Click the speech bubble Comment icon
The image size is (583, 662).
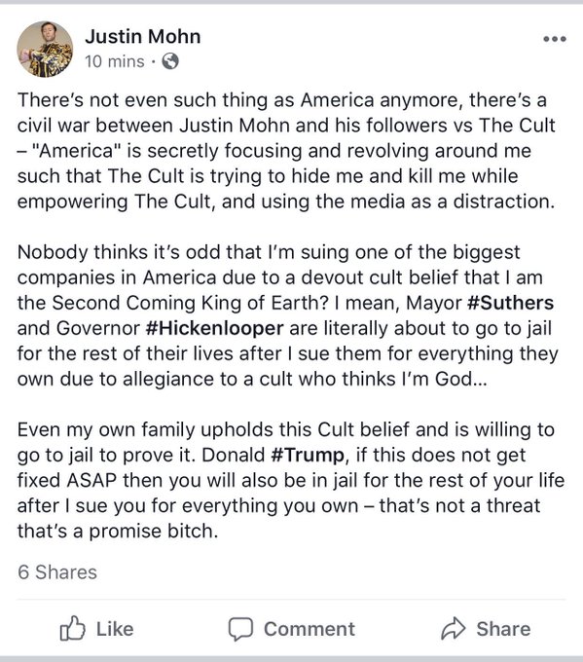tap(240, 629)
